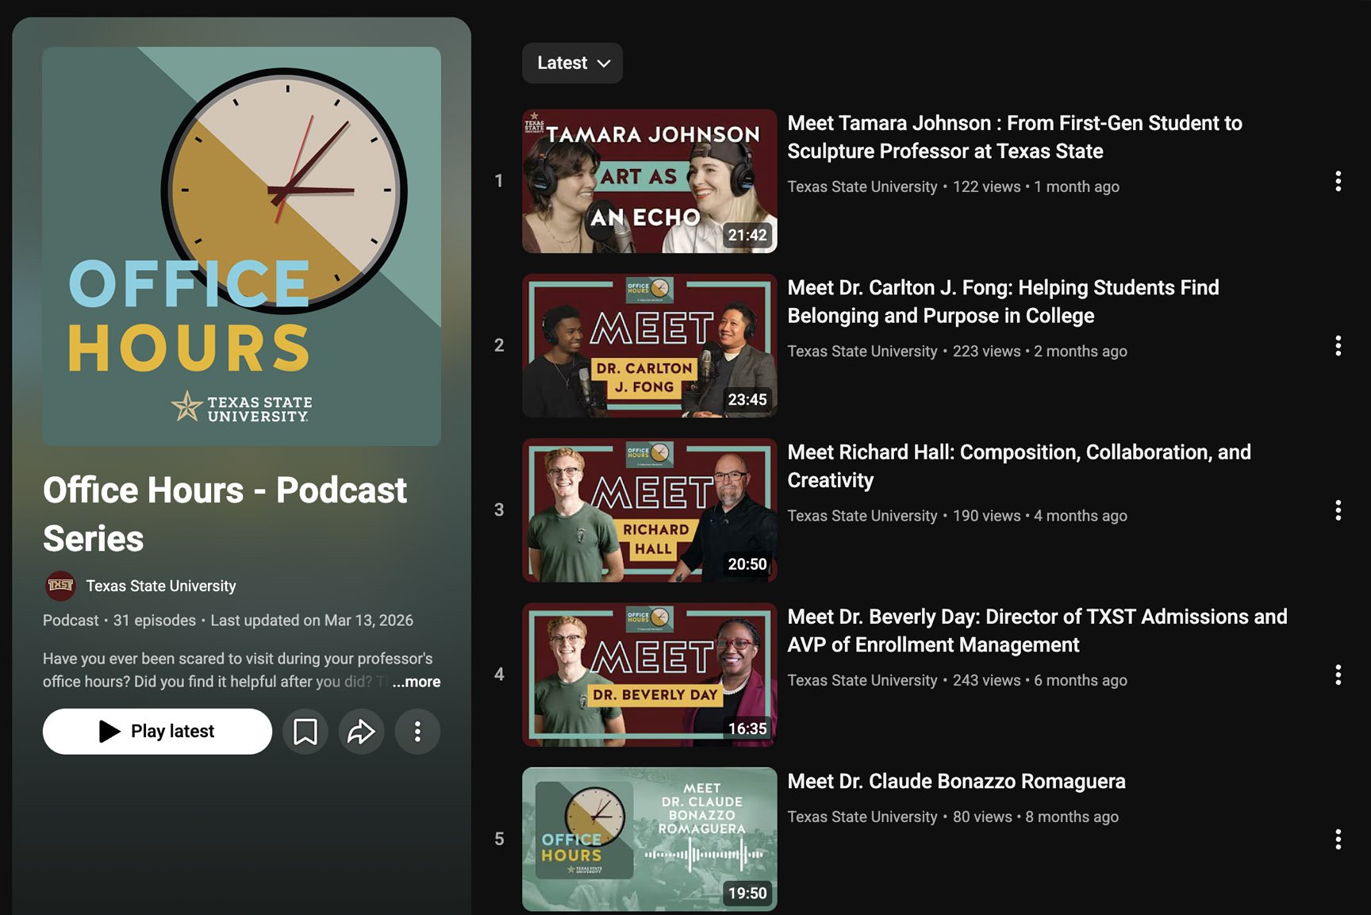The width and height of the screenshot is (1371, 915).
Task: Open options menu for Carlton J. Fong video
Action: point(1338,345)
